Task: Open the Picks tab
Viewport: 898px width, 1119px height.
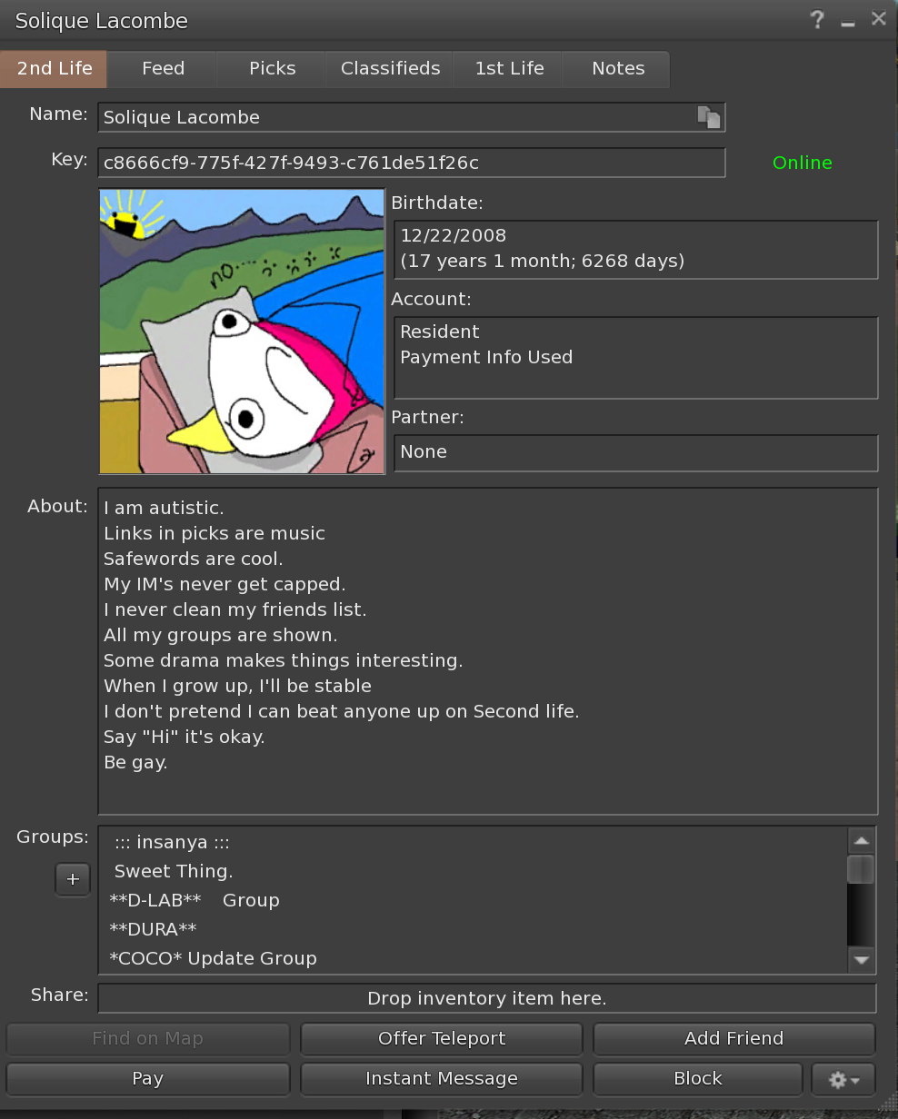Action: pyautogui.click(x=272, y=69)
